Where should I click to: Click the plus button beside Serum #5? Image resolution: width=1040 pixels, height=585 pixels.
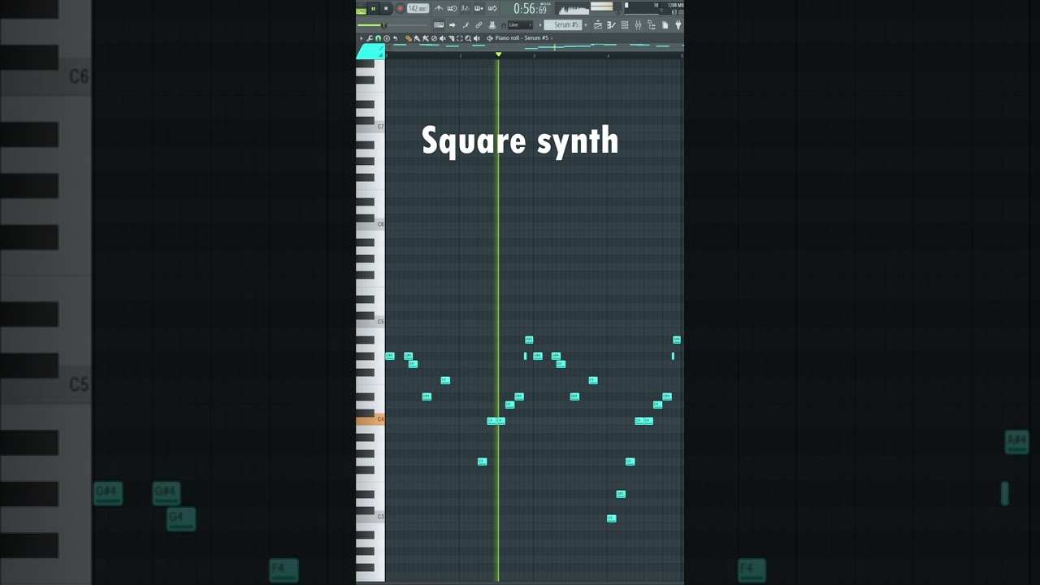585,25
